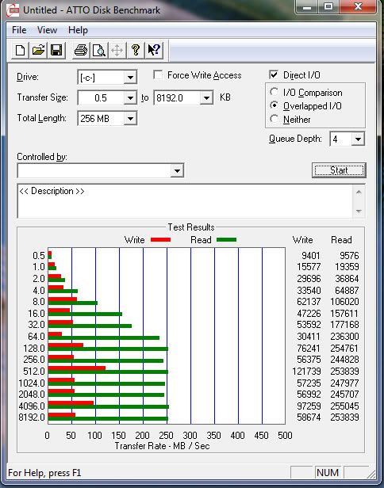384x488 pixels.
Task: Click write value 121739
Action: [x=306, y=372]
